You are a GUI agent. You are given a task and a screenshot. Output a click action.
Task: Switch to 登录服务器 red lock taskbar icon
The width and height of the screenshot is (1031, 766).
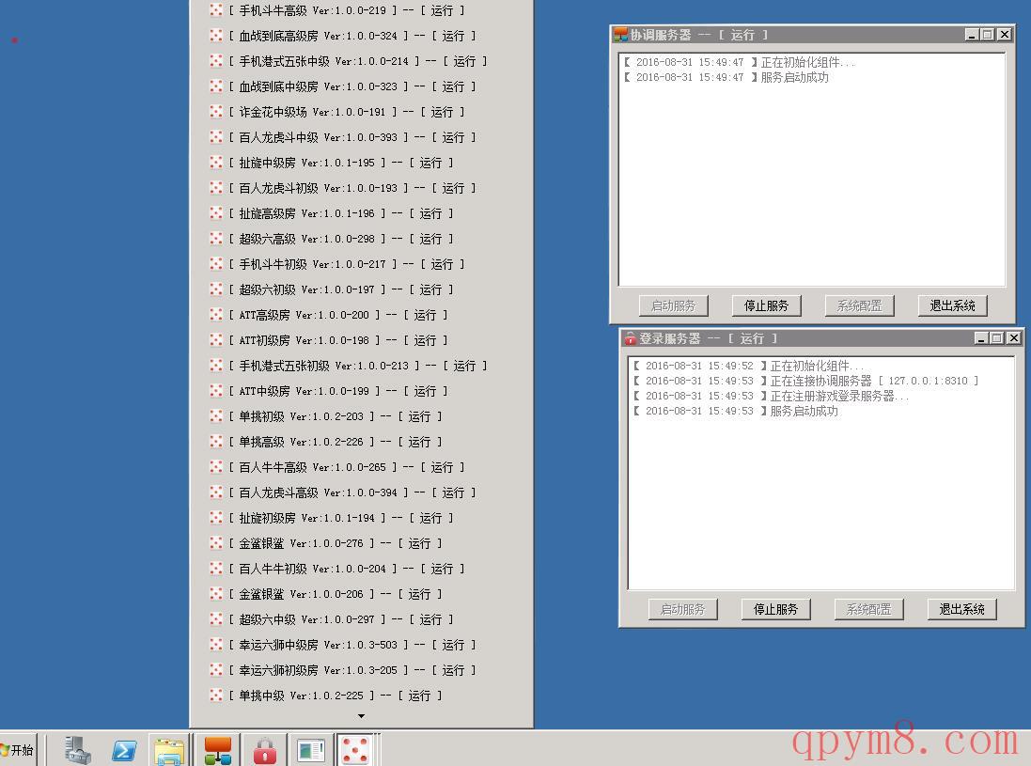point(264,750)
